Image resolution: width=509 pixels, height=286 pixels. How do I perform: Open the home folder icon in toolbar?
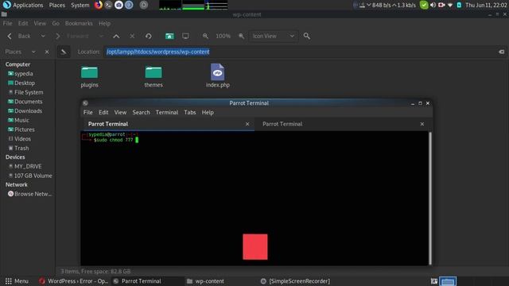[x=169, y=36]
